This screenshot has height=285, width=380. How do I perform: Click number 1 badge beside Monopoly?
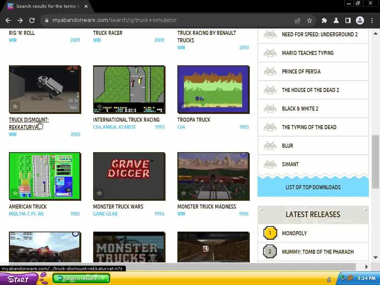(x=270, y=233)
